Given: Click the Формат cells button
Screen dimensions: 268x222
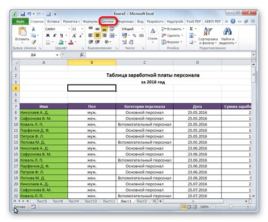Looking at the screenshot, I should click(171, 42).
